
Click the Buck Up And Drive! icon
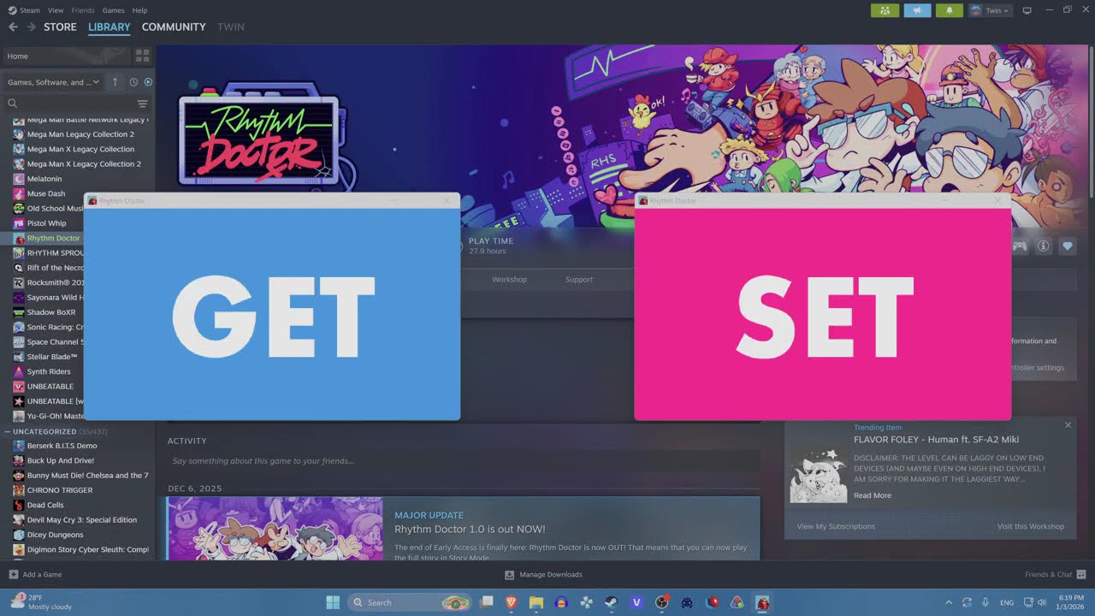coord(19,460)
